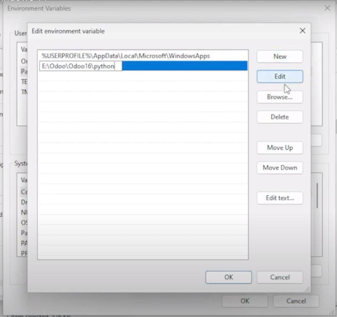337x317 pixels.
Task: Click the Edit environment variable title bar
Action: pos(152,31)
